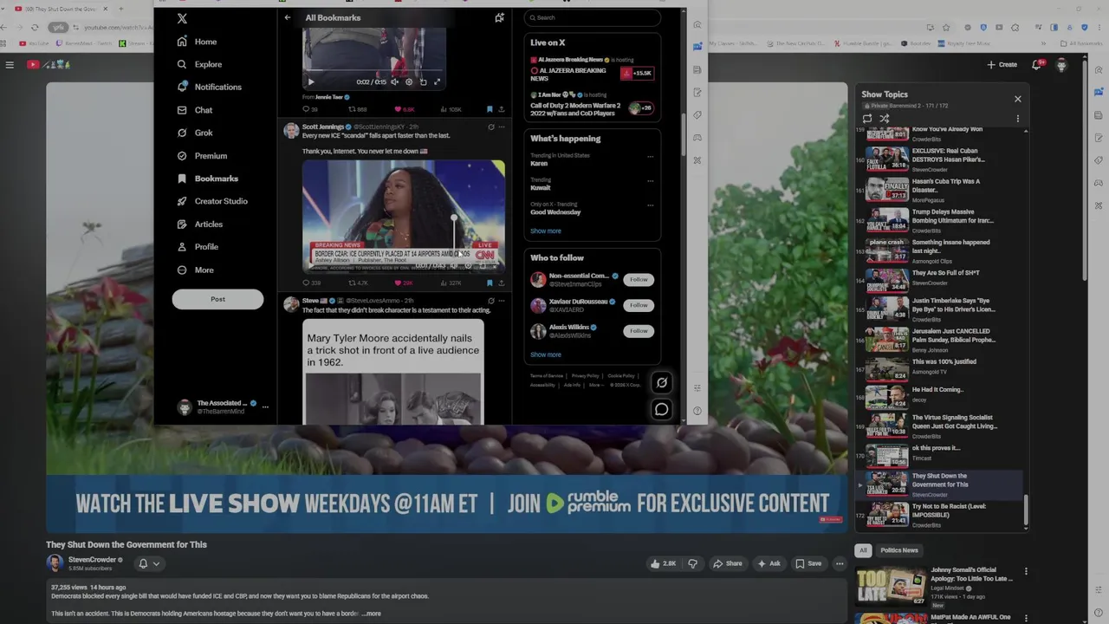Screen dimensions: 1109x624
Task: Expand subscription notification bell dropdown for StevenCrowder
Action: click(149, 563)
